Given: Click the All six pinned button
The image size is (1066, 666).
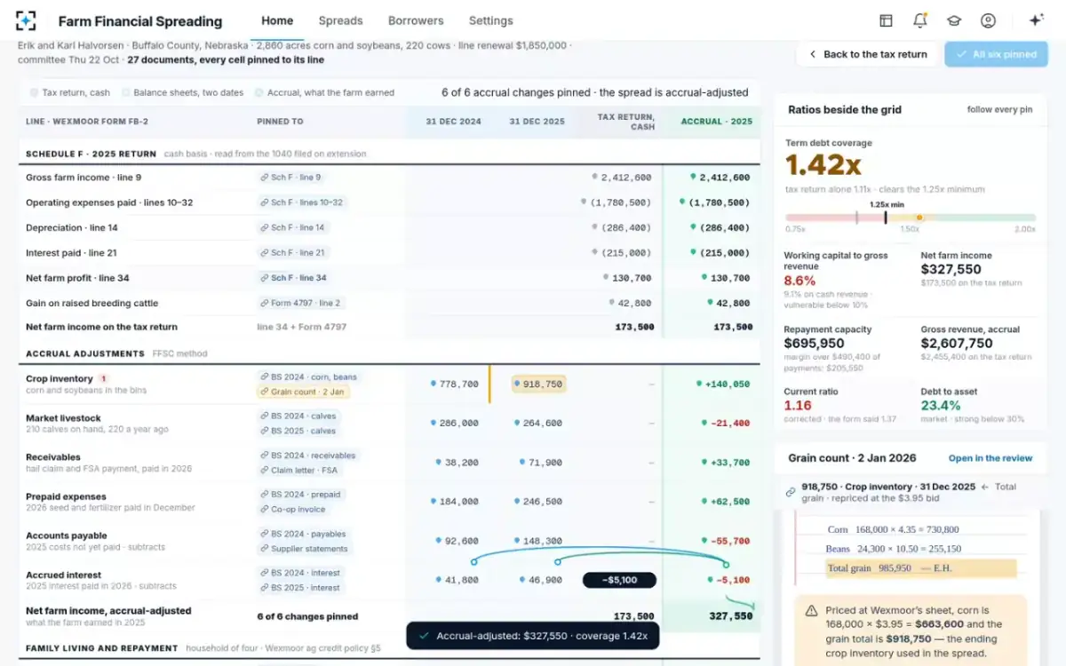Looking at the screenshot, I should (996, 54).
